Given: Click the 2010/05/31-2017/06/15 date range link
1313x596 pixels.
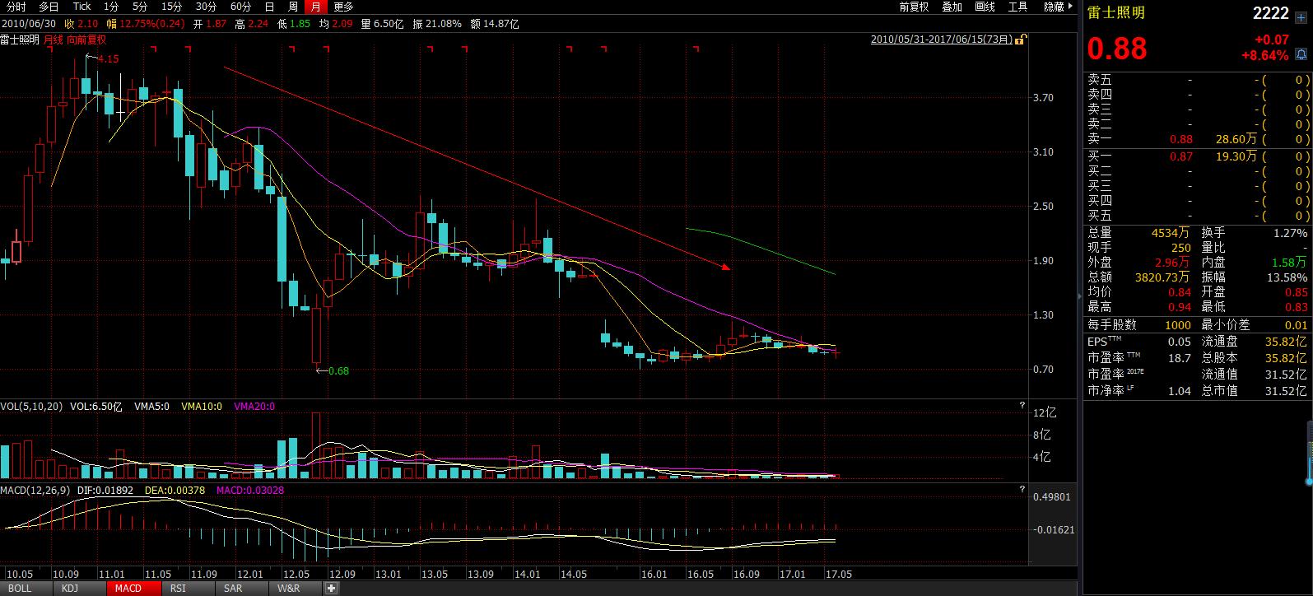Looking at the screenshot, I should tap(941, 39).
